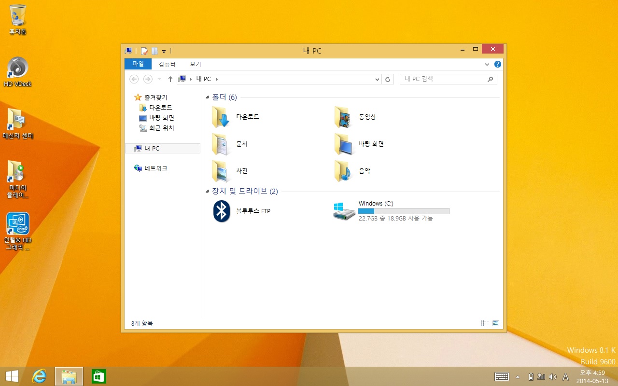618x386 pixels.
Task: Expand the chevron after 내 PC in address bar
Action: click(x=216, y=79)
